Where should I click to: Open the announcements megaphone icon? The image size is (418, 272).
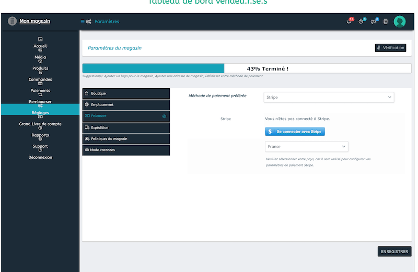374,21
